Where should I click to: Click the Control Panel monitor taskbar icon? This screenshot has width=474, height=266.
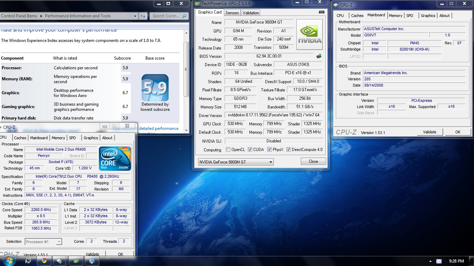pyautogui.click(x=92, y=261)
